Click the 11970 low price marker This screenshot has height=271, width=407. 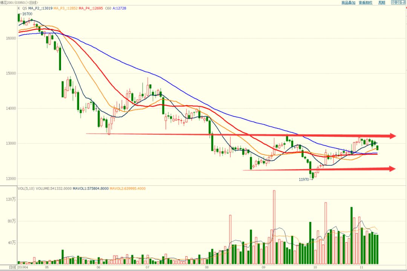(x=304, y=179)
